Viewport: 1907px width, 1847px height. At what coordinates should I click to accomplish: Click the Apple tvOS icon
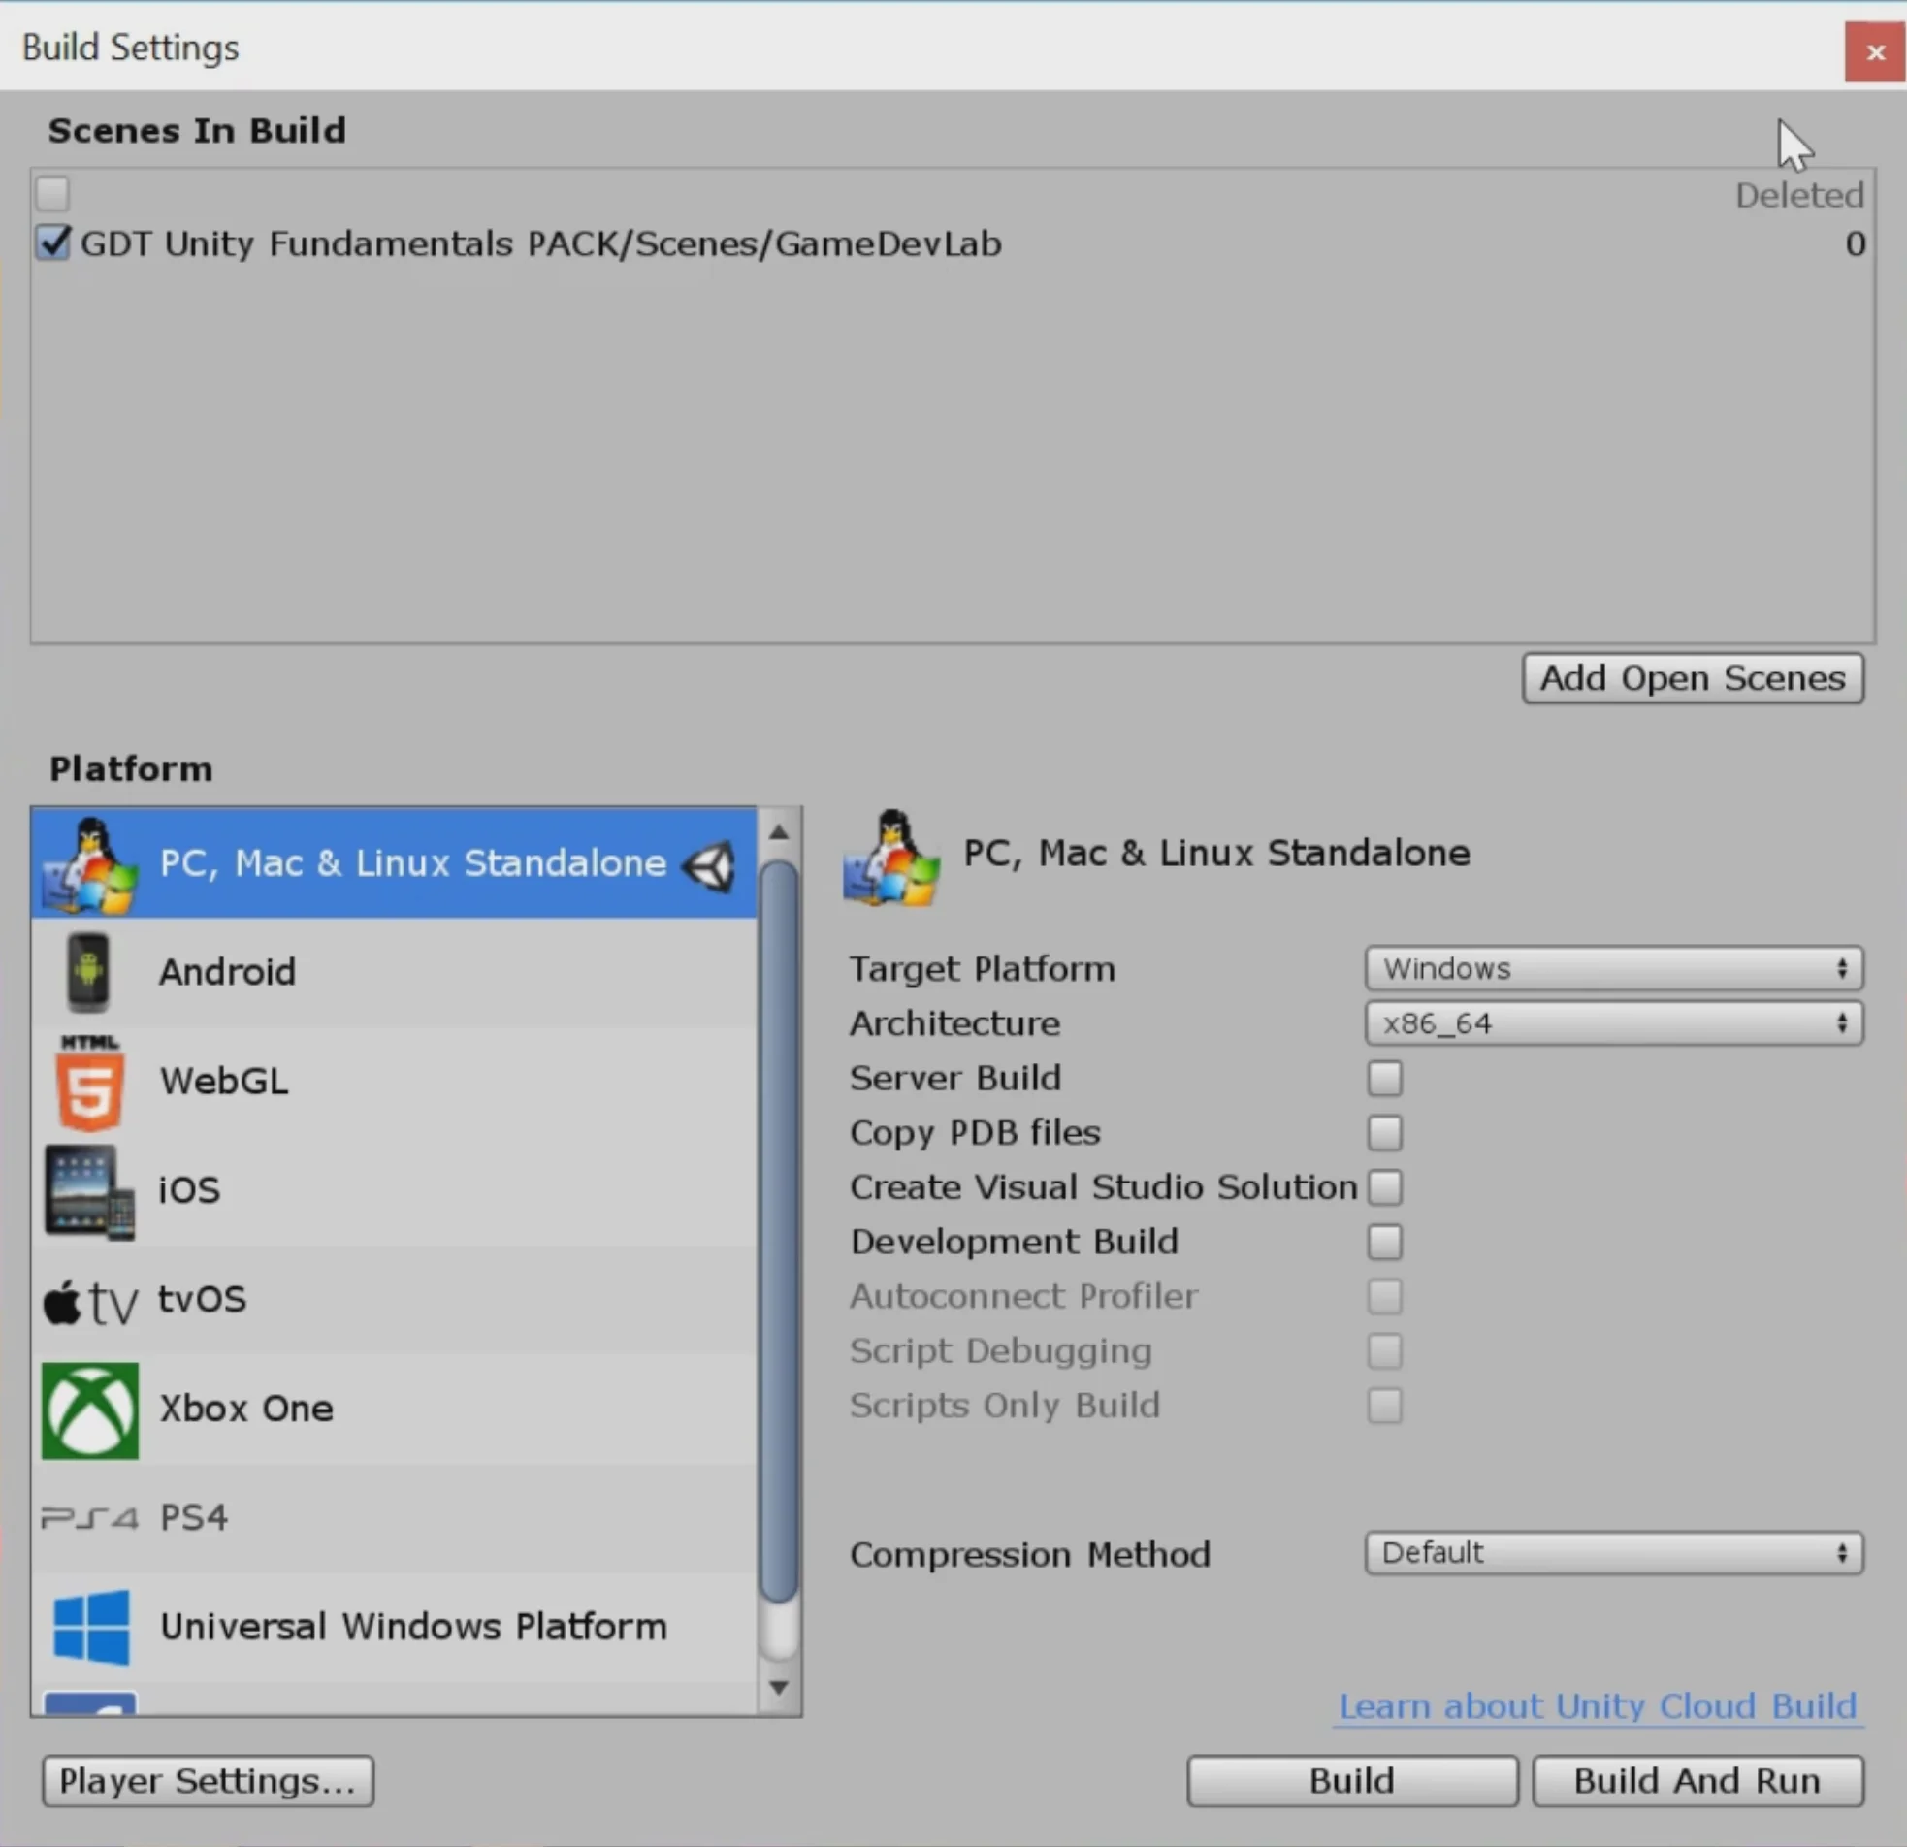pos(90,1301)
